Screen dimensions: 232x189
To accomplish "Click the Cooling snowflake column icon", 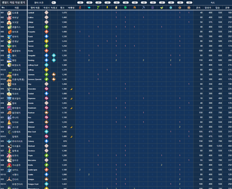I will (171, 8).
